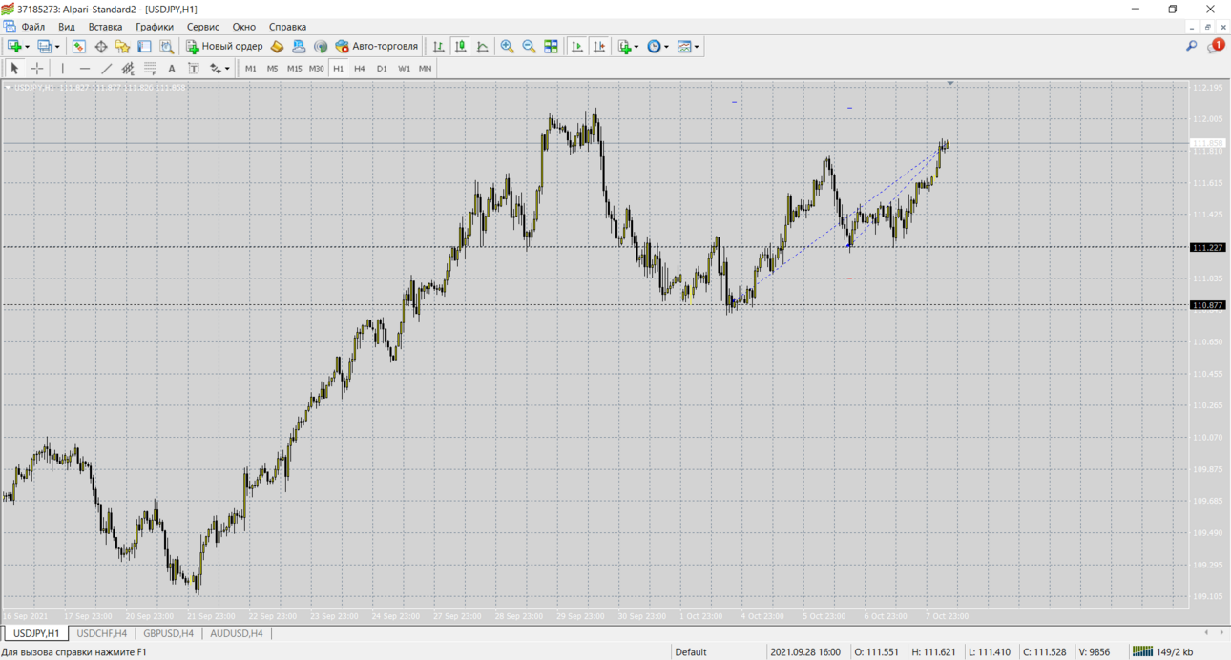Image resolution: width=1231 pixels, height=660 pixels.
Task: Open the new chart icon
Action: (14, 46)
